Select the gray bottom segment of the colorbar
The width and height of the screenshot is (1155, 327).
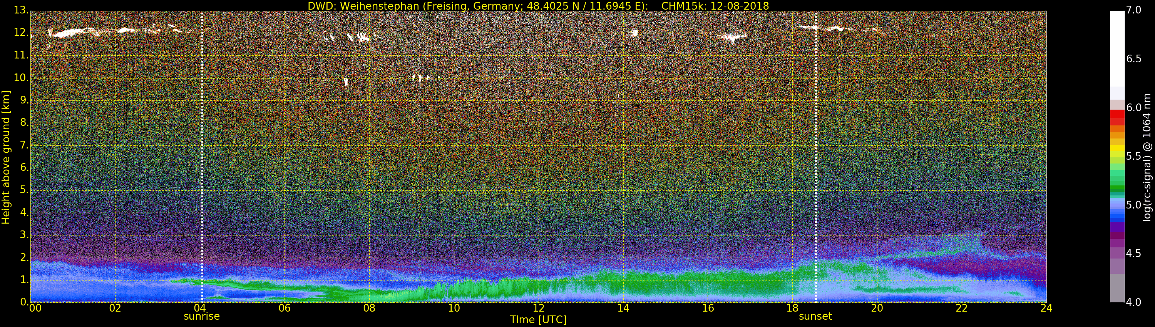pos(1117,289)
